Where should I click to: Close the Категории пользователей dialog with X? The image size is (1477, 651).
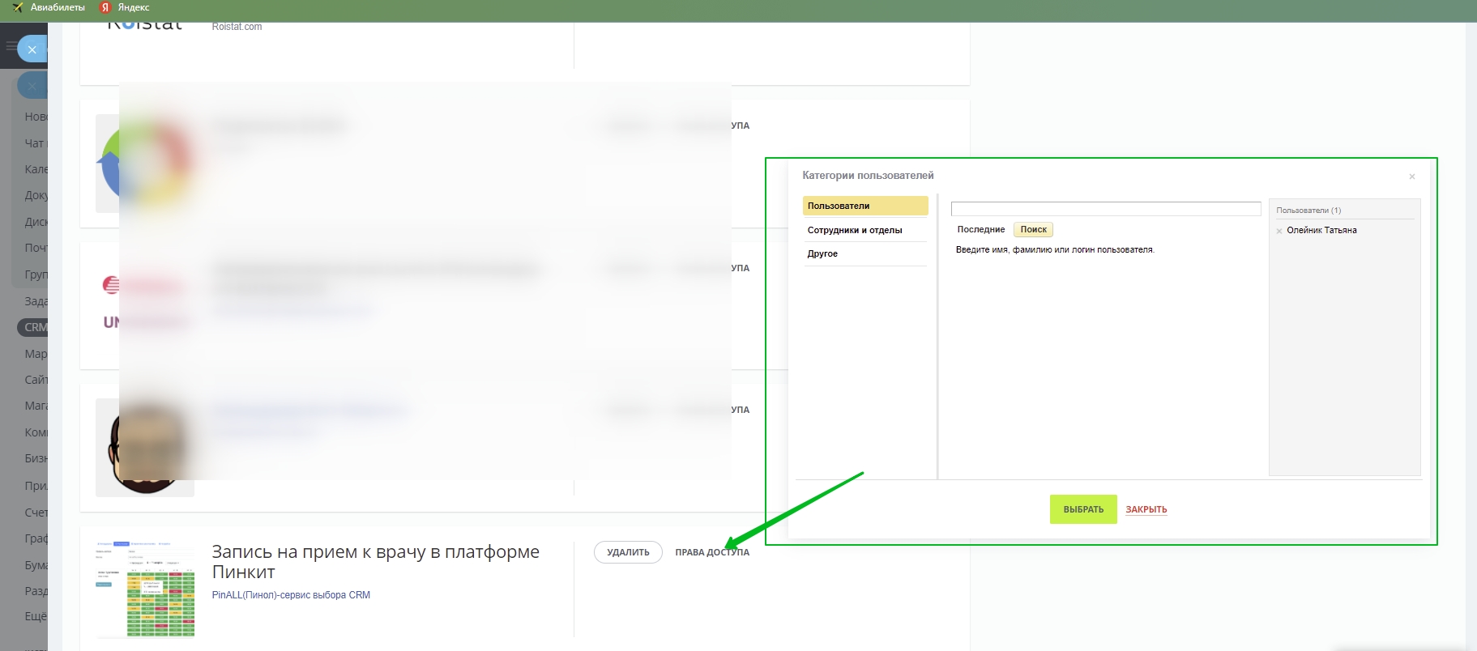tap(1411, 177)
